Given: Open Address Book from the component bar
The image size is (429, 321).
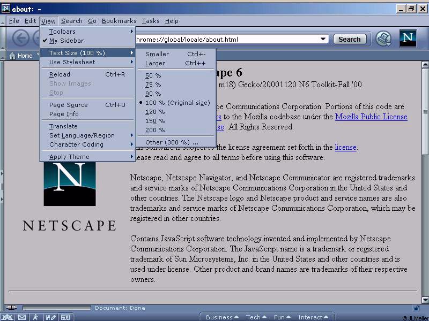Looking at the screenshot, I should [x=65, y=317].
